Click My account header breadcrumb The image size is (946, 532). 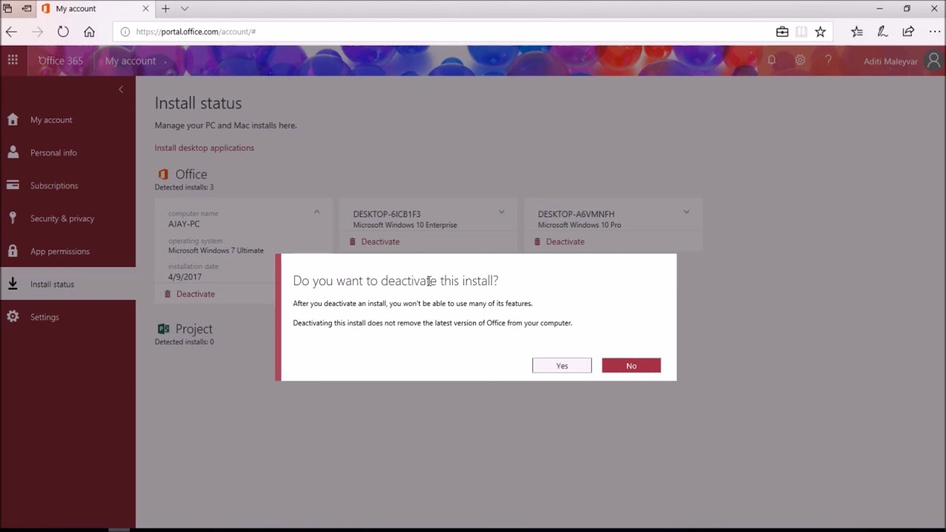click(130, 61)
